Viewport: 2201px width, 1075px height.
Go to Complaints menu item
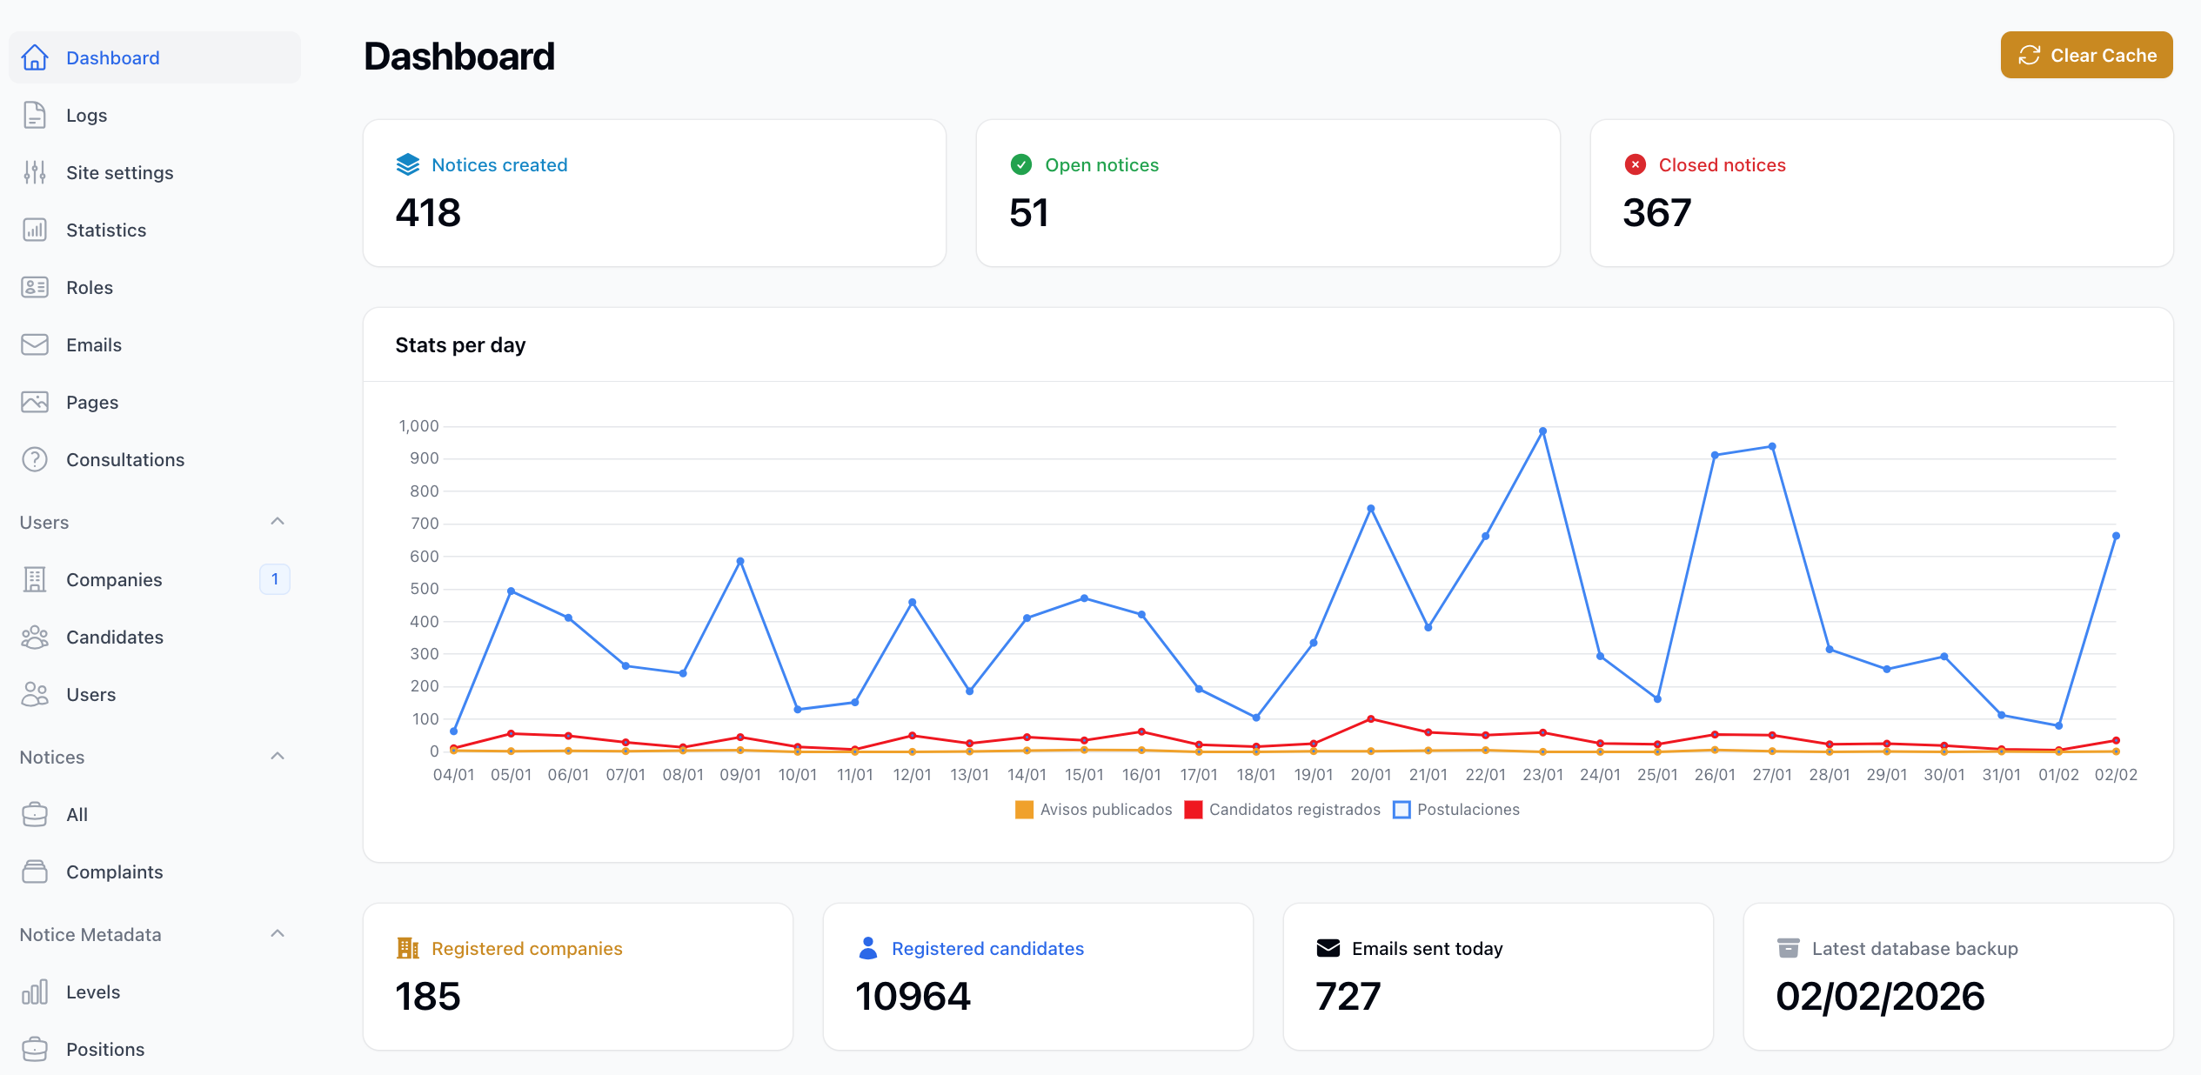114,871
